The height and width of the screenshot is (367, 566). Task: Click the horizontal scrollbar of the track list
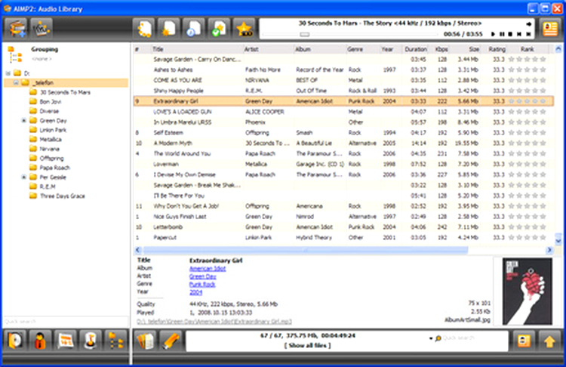coord(306,250)
